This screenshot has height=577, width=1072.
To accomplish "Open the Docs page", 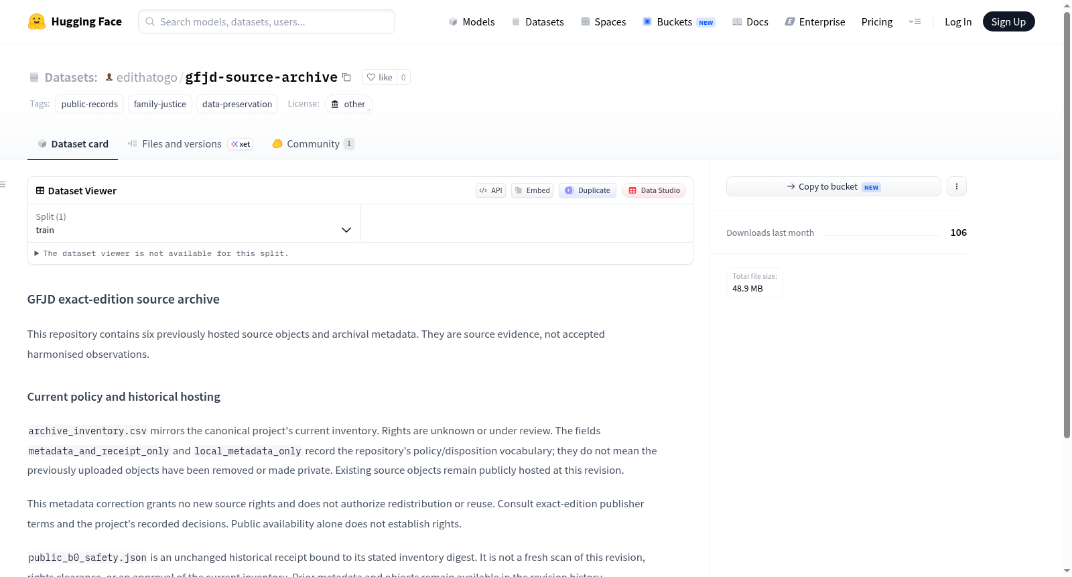I will (750, 21).
